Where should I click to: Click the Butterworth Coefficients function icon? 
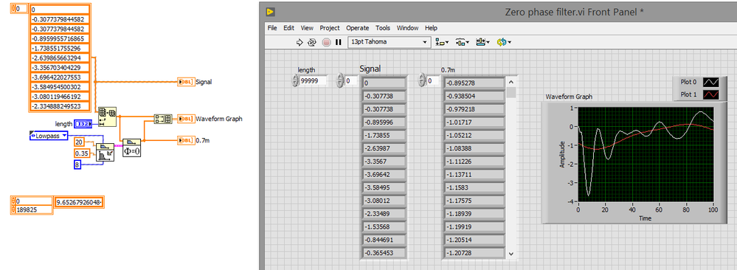point(105,153)
